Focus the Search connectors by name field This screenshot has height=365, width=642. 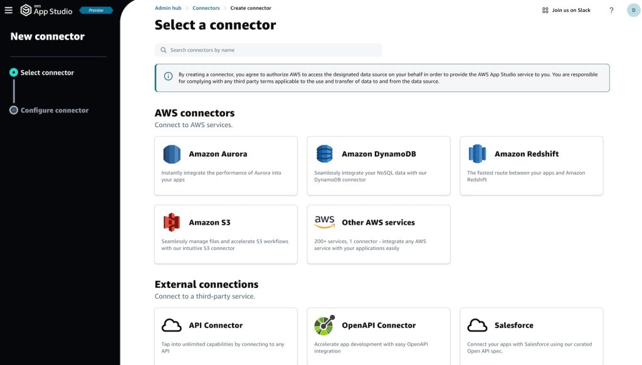[x=268, y=50]
